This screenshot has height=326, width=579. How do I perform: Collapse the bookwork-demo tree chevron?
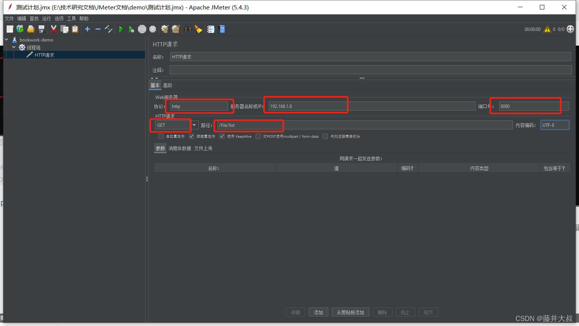(6, 39)
